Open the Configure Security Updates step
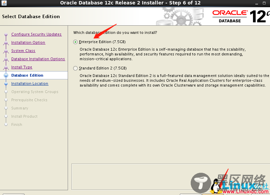The image size is (270, 195). point(36,34)
